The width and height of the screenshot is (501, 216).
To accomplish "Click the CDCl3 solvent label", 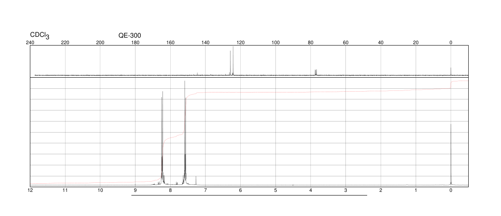I will pyautogui.click(x=40, y=36).
